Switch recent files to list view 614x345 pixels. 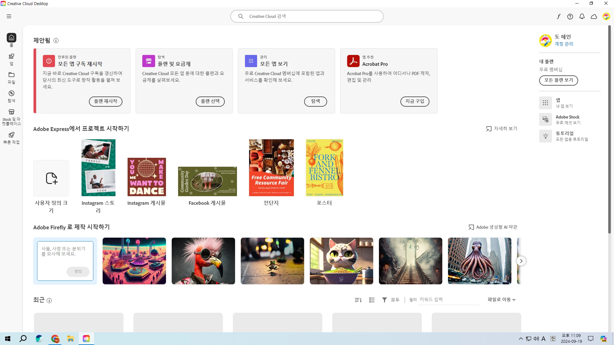coord(372,300)
